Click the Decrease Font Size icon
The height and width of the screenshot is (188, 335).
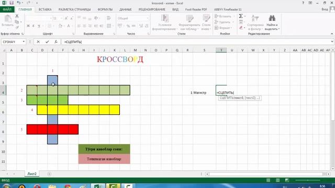[72, 18]
